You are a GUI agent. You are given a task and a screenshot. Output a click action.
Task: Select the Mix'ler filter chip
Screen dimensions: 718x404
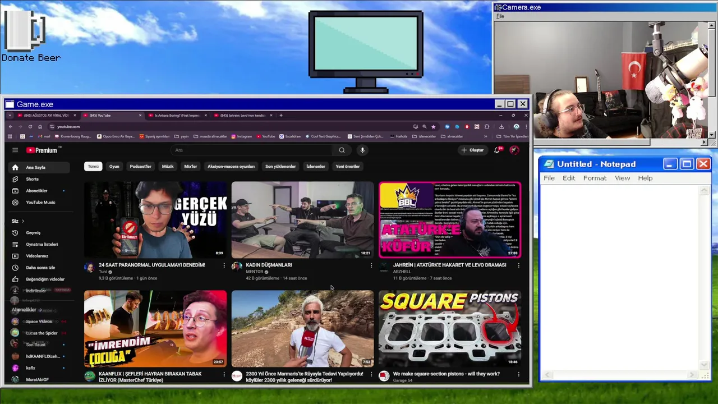(191, 166)
